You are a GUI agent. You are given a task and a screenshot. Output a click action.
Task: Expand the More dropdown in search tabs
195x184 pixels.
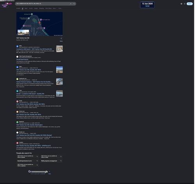55,8
